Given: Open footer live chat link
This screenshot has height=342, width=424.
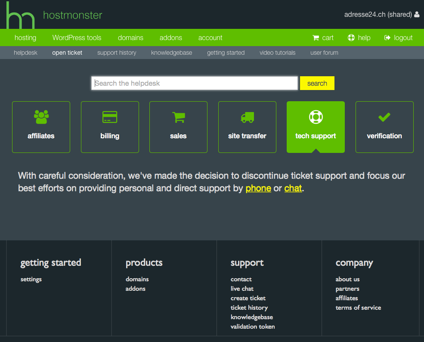Looking at the screenshot, I should (x=242, y=289).
